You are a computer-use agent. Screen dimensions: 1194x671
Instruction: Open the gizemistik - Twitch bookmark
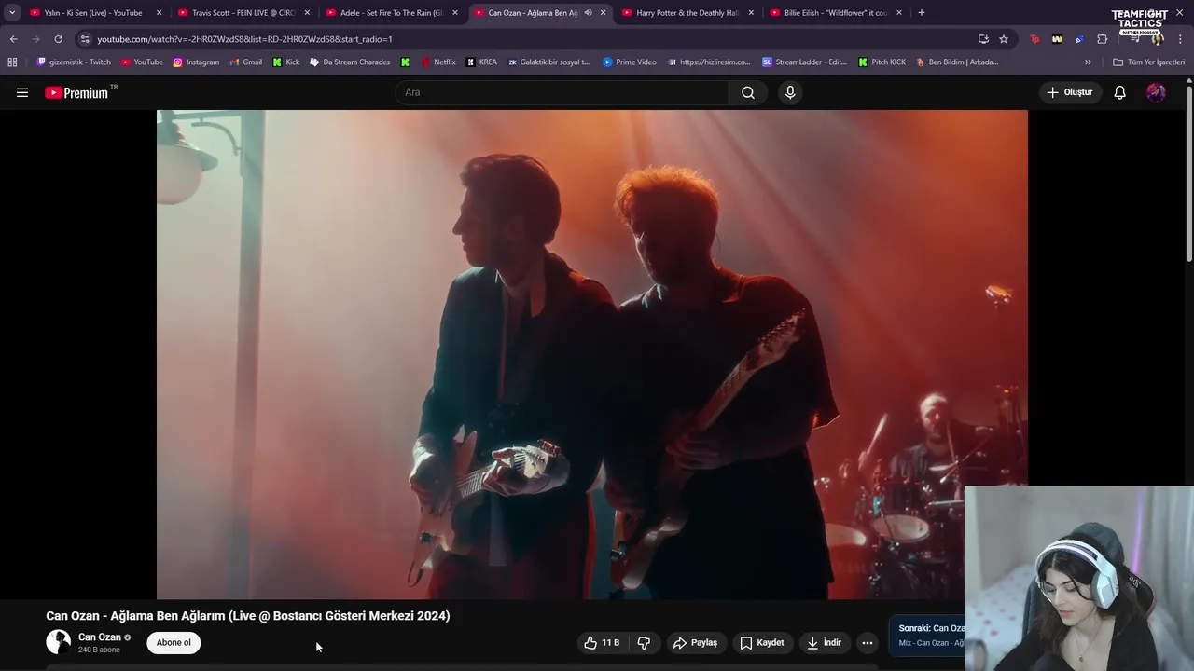coord(74,62)
